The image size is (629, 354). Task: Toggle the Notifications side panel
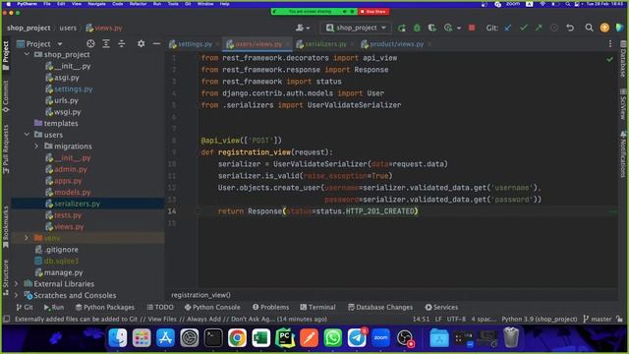click(623, 154)
